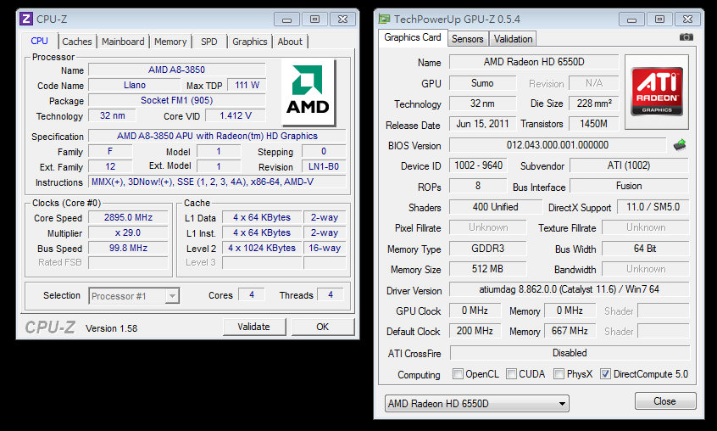717x431 pixels.
Task: Switch to the About tab
Action: [290, 42]
